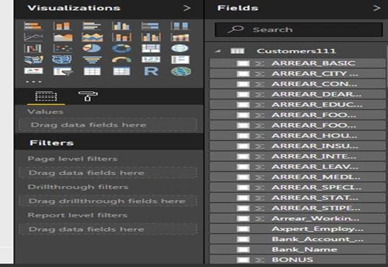Select the Pie chart visual
The width and height of the screenshot is (388, 267).
click(x=92, y=48)
